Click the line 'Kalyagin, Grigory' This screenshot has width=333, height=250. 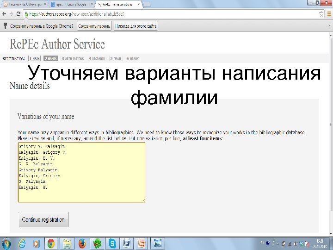(39, 176)
